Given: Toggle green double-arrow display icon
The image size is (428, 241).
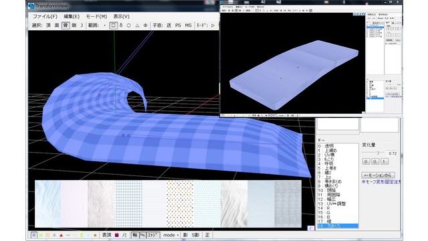Looking at the screenshot, I should [82, 235].
